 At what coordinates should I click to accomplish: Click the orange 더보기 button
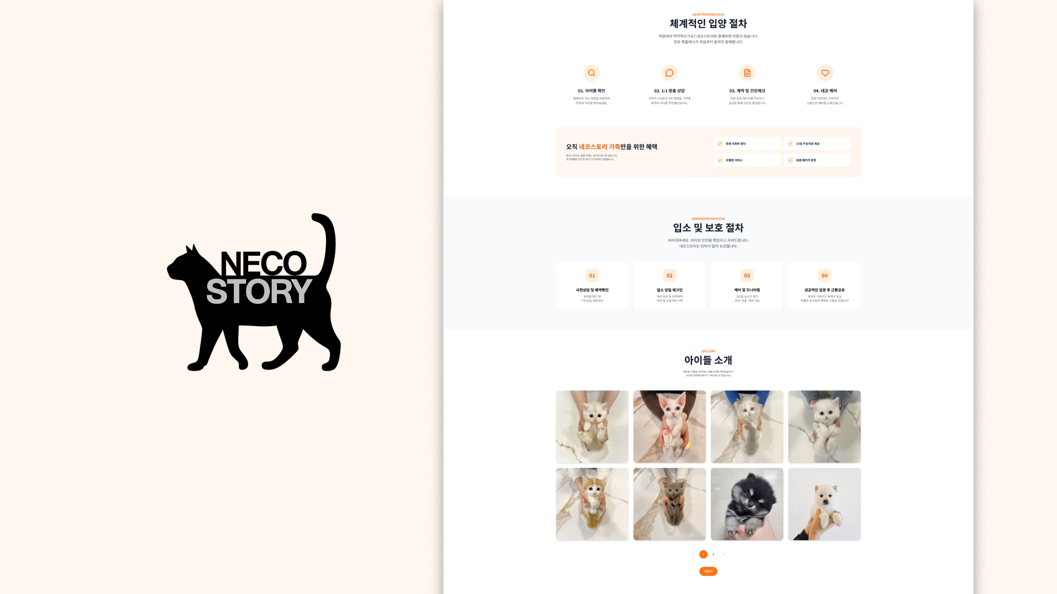click(708, 571)
